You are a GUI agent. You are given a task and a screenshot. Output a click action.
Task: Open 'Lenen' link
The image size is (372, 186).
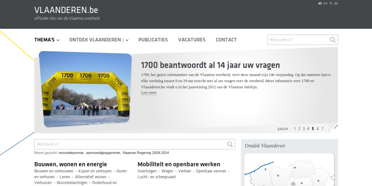(65, 177)
